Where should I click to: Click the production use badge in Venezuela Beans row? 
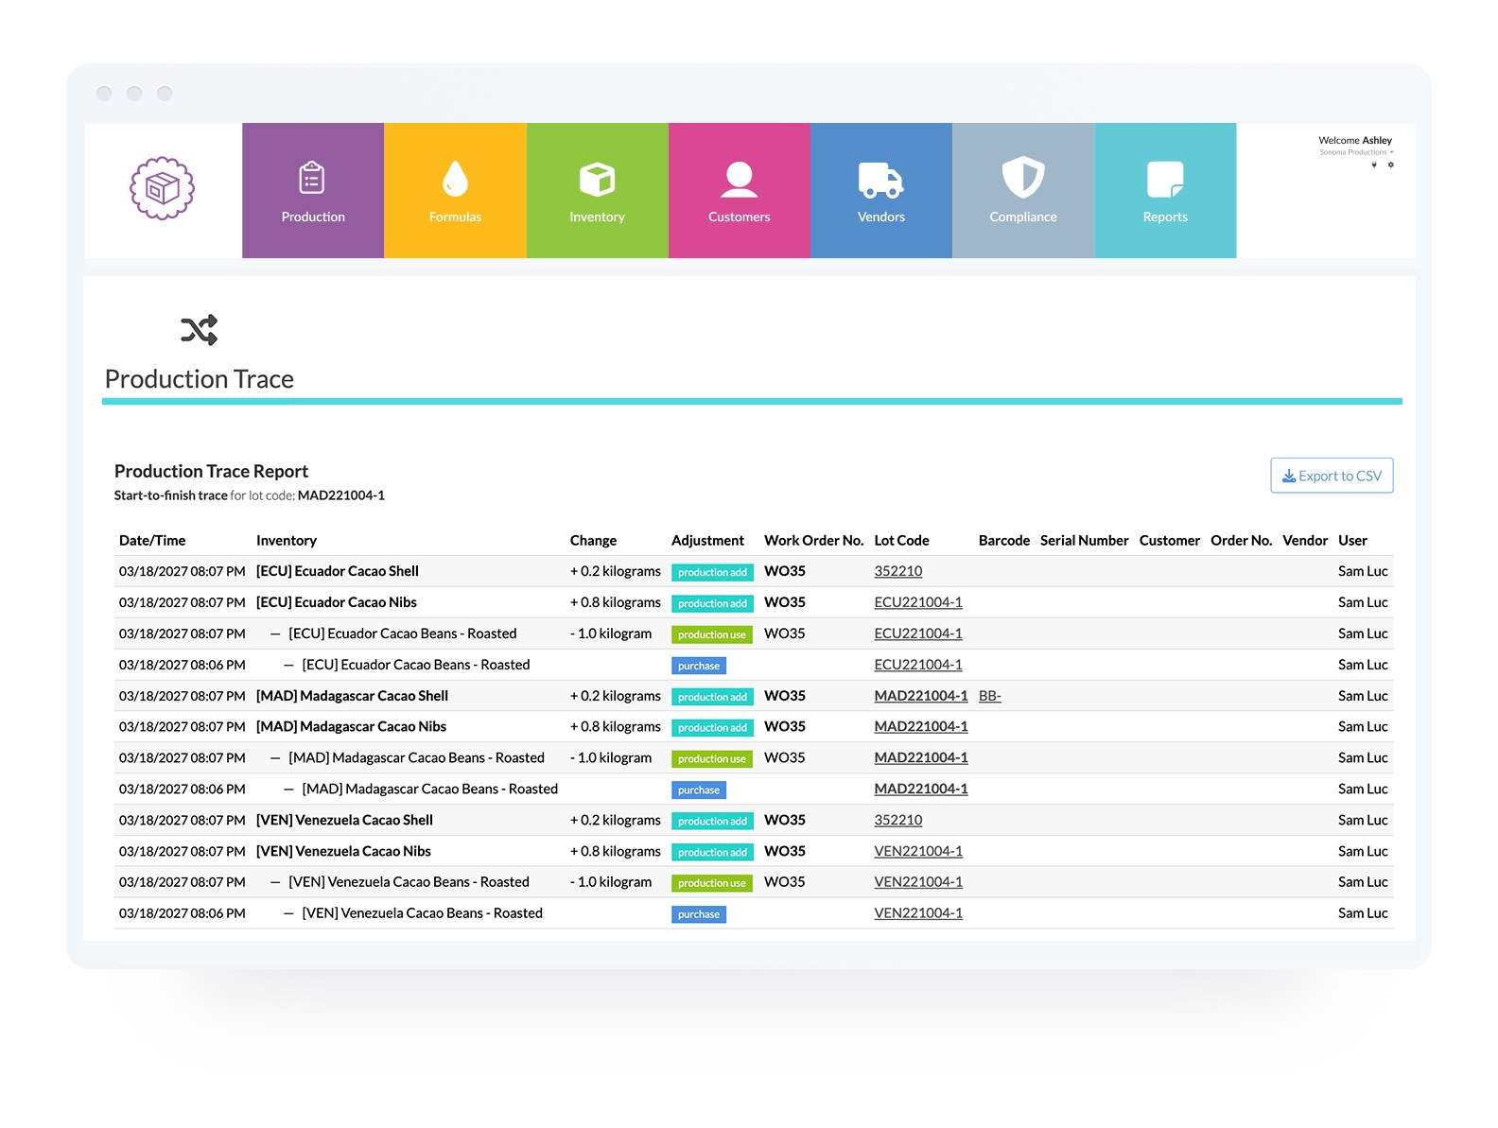tap(712, 883)
